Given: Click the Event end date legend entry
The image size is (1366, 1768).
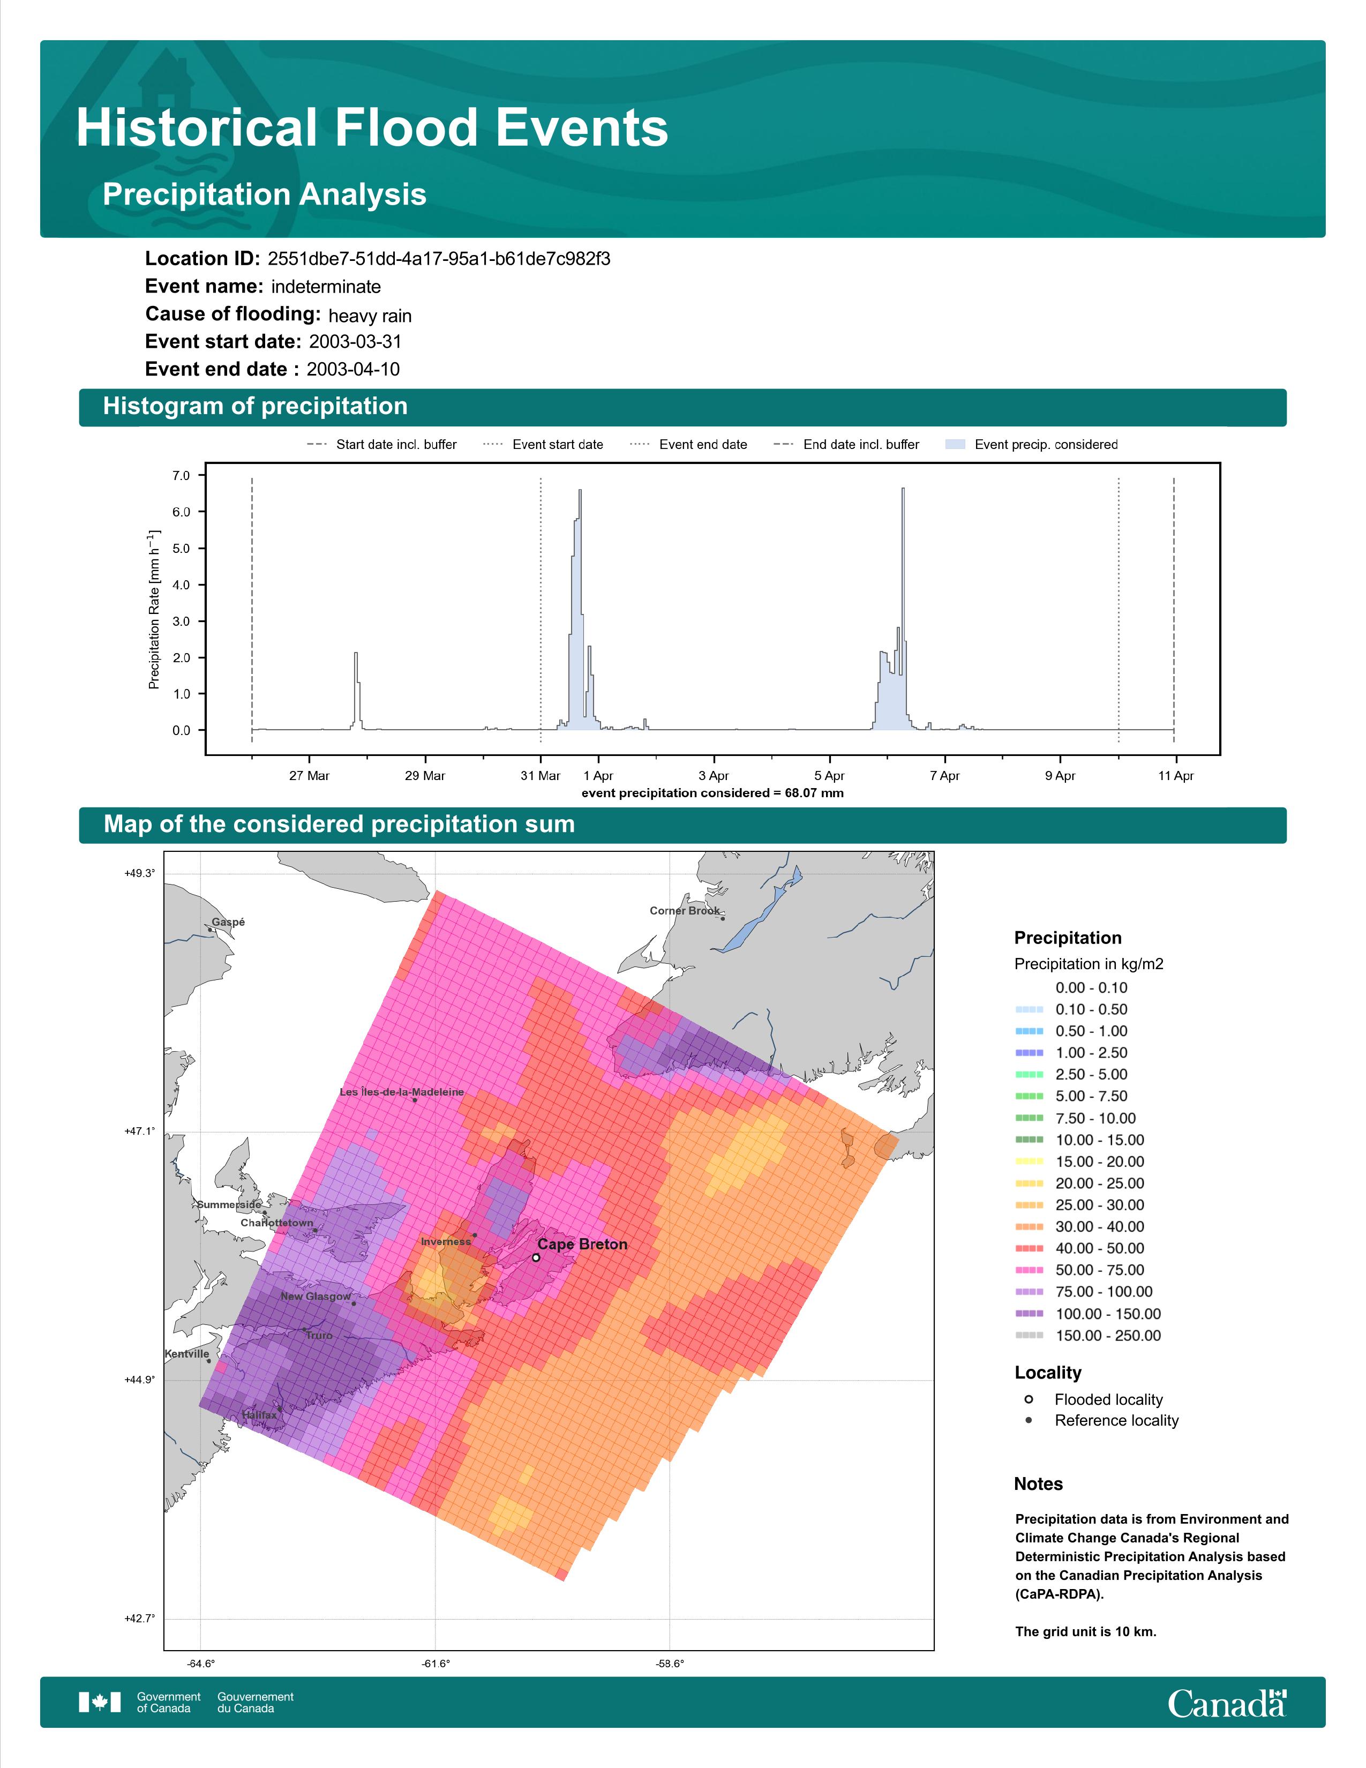Looking at the screenshot, I should point(689,445).
